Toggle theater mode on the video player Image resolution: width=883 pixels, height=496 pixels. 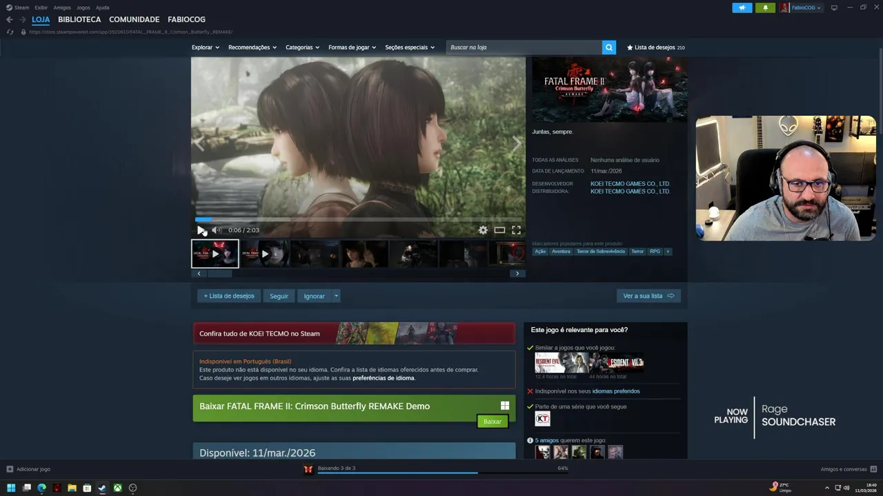499,230
